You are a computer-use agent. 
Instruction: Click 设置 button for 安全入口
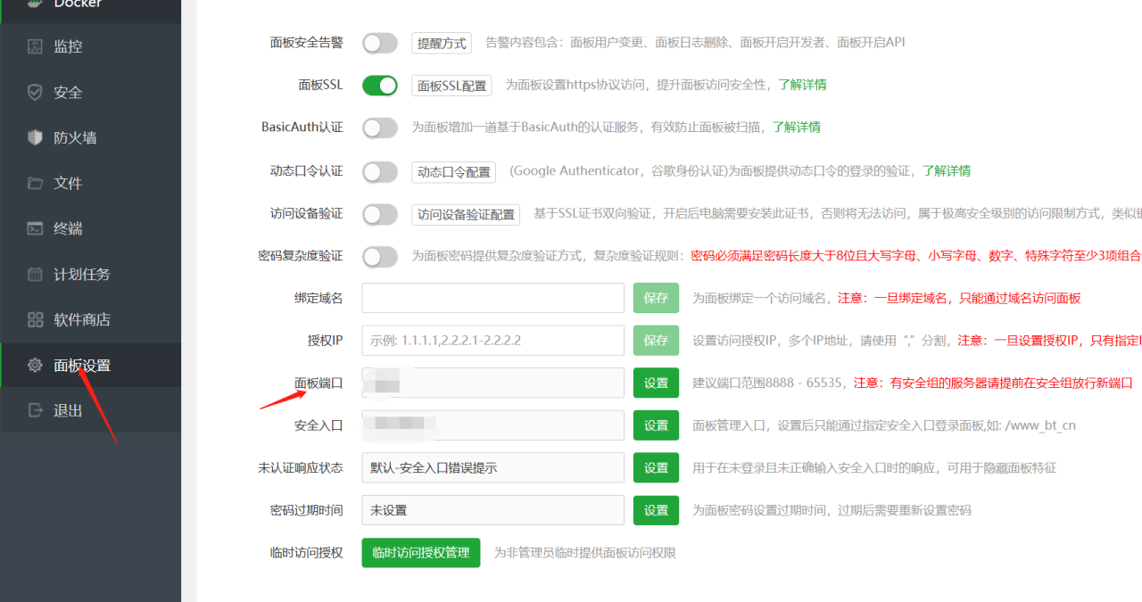click(656, 425)
